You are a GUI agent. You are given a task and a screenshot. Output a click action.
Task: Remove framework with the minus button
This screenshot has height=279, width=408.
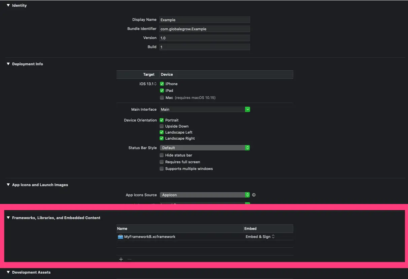pyautogui.click(x=129, y=259)
